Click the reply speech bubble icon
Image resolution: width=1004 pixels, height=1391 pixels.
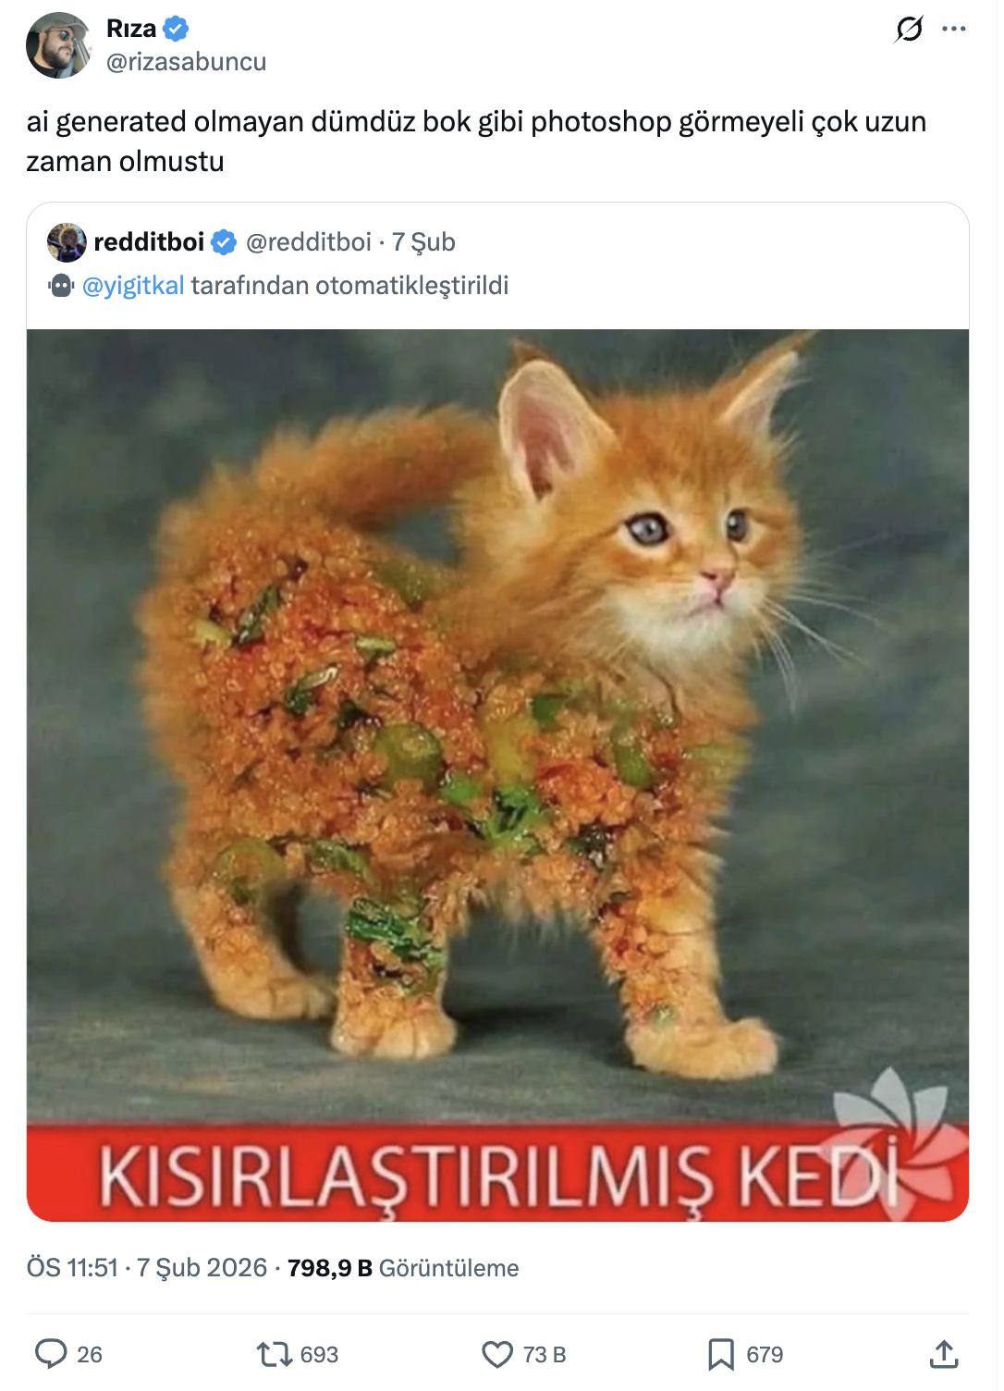coord(51,1354)
